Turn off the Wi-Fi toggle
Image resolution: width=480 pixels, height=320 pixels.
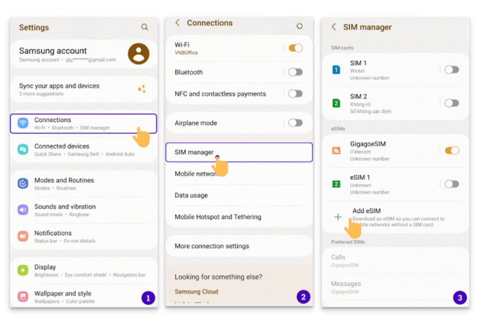[295, 48]
